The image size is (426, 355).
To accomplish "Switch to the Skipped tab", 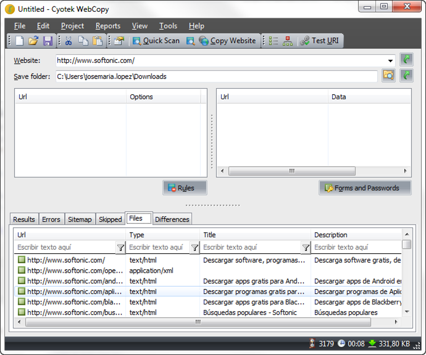I will pyautogui.click(x=110, y=219).
